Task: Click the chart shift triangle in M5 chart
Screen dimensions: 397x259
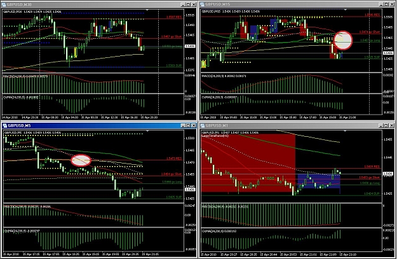Action: (x=147, y=131)
